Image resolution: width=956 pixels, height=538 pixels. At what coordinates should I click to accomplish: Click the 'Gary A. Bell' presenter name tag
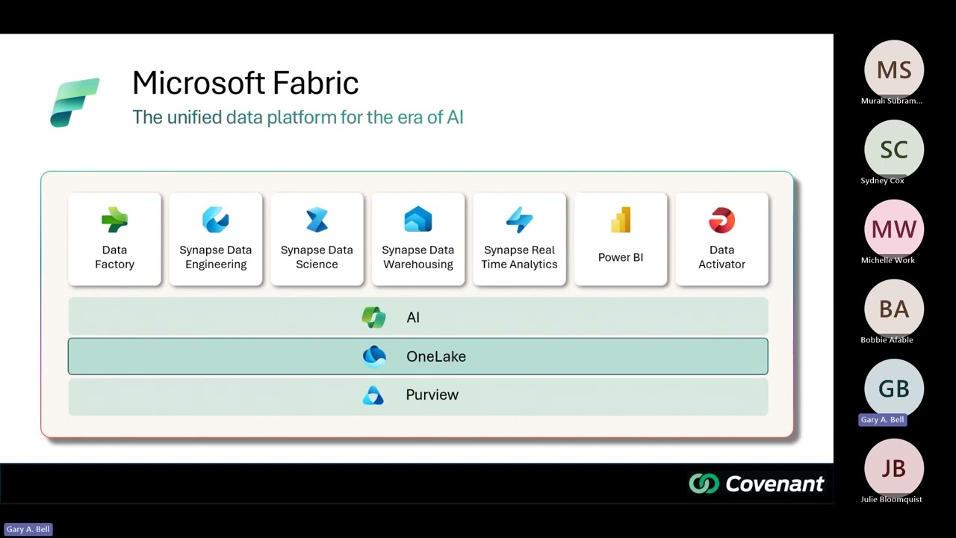(28, 529)
